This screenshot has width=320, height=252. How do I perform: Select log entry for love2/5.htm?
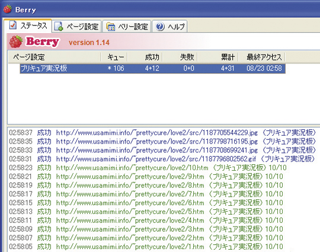click(x=146, y=211)
